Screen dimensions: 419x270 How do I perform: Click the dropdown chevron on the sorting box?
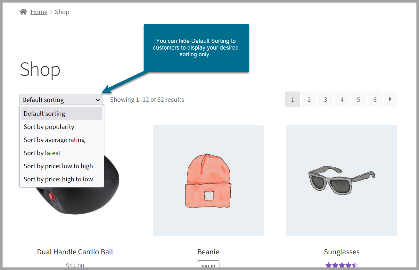(x=98, y=100)
